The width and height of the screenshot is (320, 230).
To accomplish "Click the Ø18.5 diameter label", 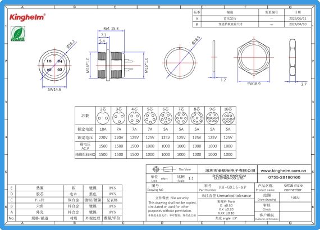I will click(196, 40).
